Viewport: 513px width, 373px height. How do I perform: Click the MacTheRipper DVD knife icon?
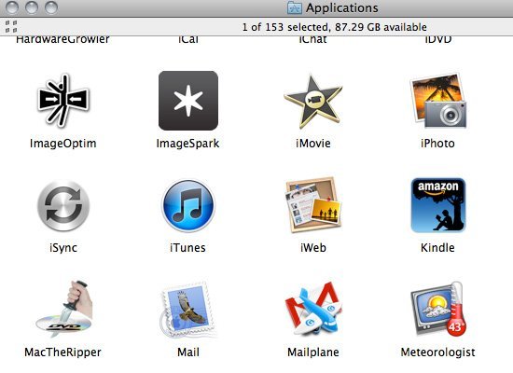click(63, 310)
